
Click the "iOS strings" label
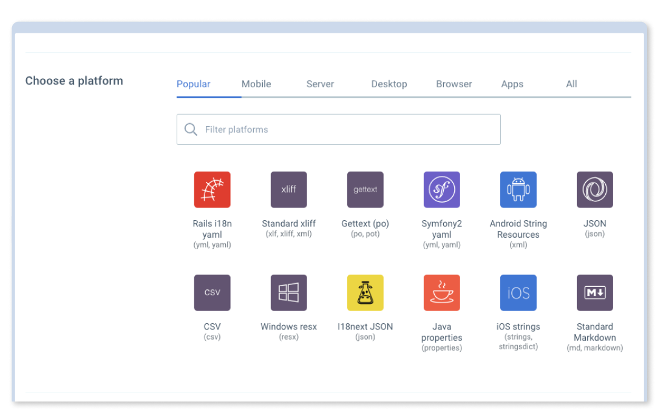pos(518,327)
